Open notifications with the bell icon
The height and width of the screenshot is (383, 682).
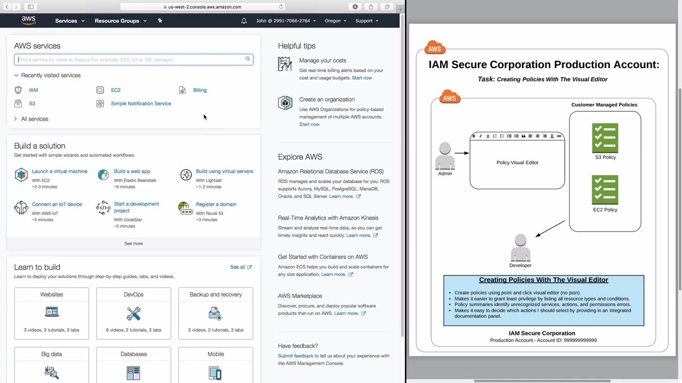[244, 21]
